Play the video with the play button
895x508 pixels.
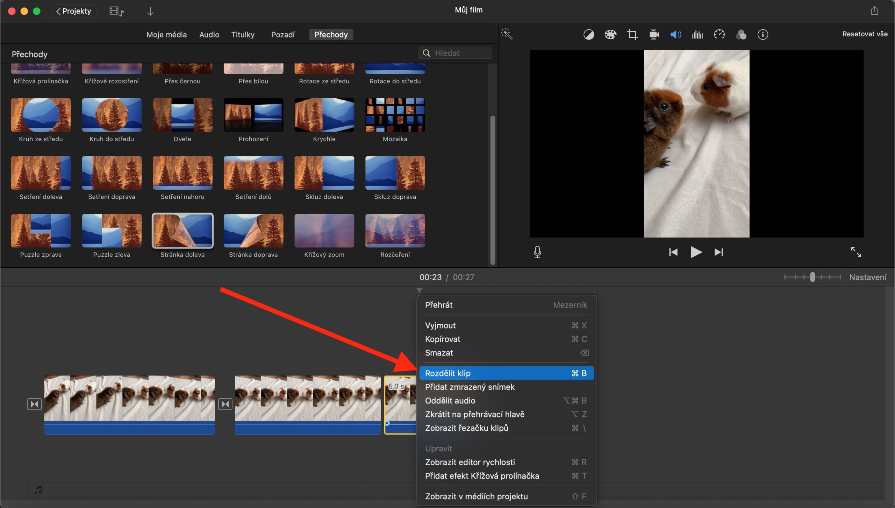coord(696,252)
